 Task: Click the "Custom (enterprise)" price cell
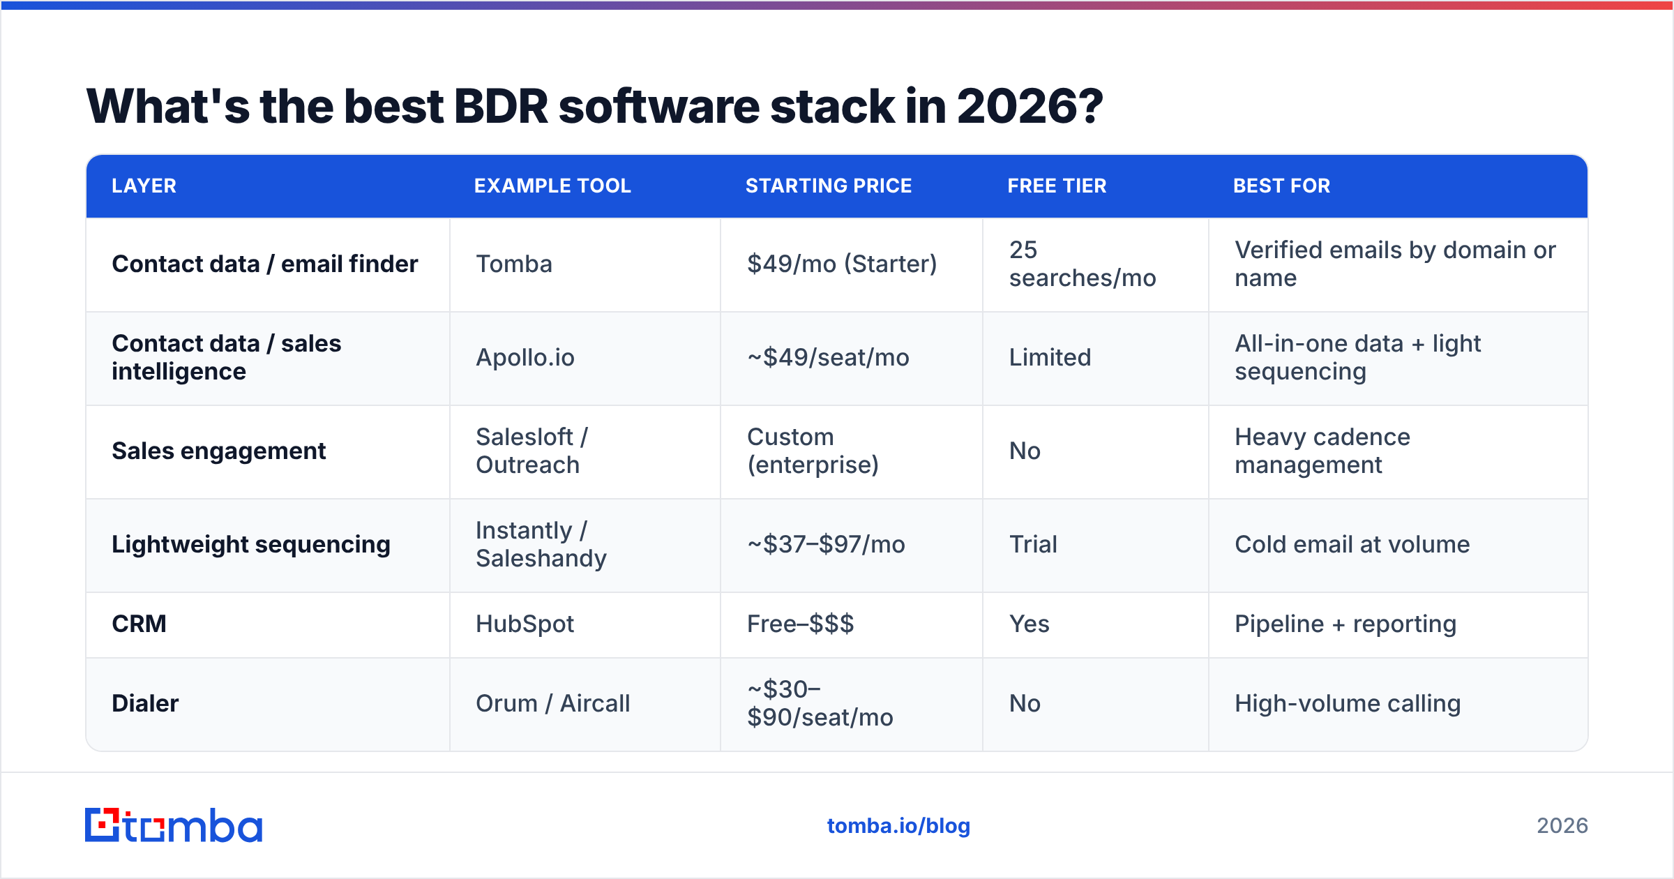click(852, 451)
